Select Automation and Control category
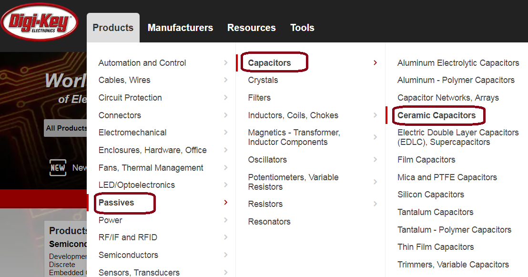528x277 pixels. pos(142,62)
